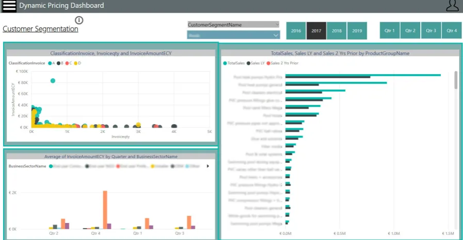
Task: Click the Qtr 1 axis label under the bars
Action: coord(138,233)
